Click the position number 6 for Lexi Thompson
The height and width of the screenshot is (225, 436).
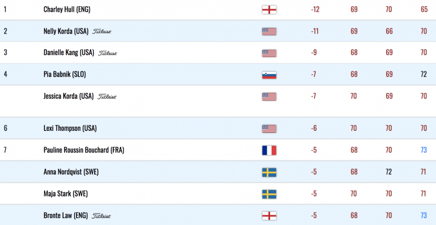pyautogui.click(x=5, y=129)
